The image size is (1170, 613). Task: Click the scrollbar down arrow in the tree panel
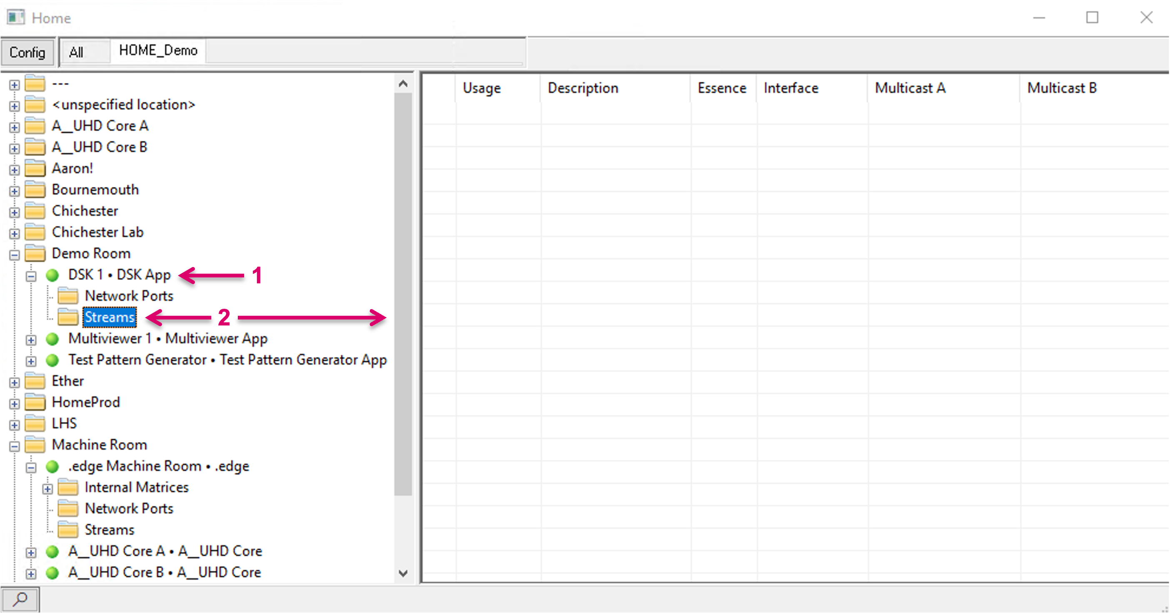coord(402,573)
